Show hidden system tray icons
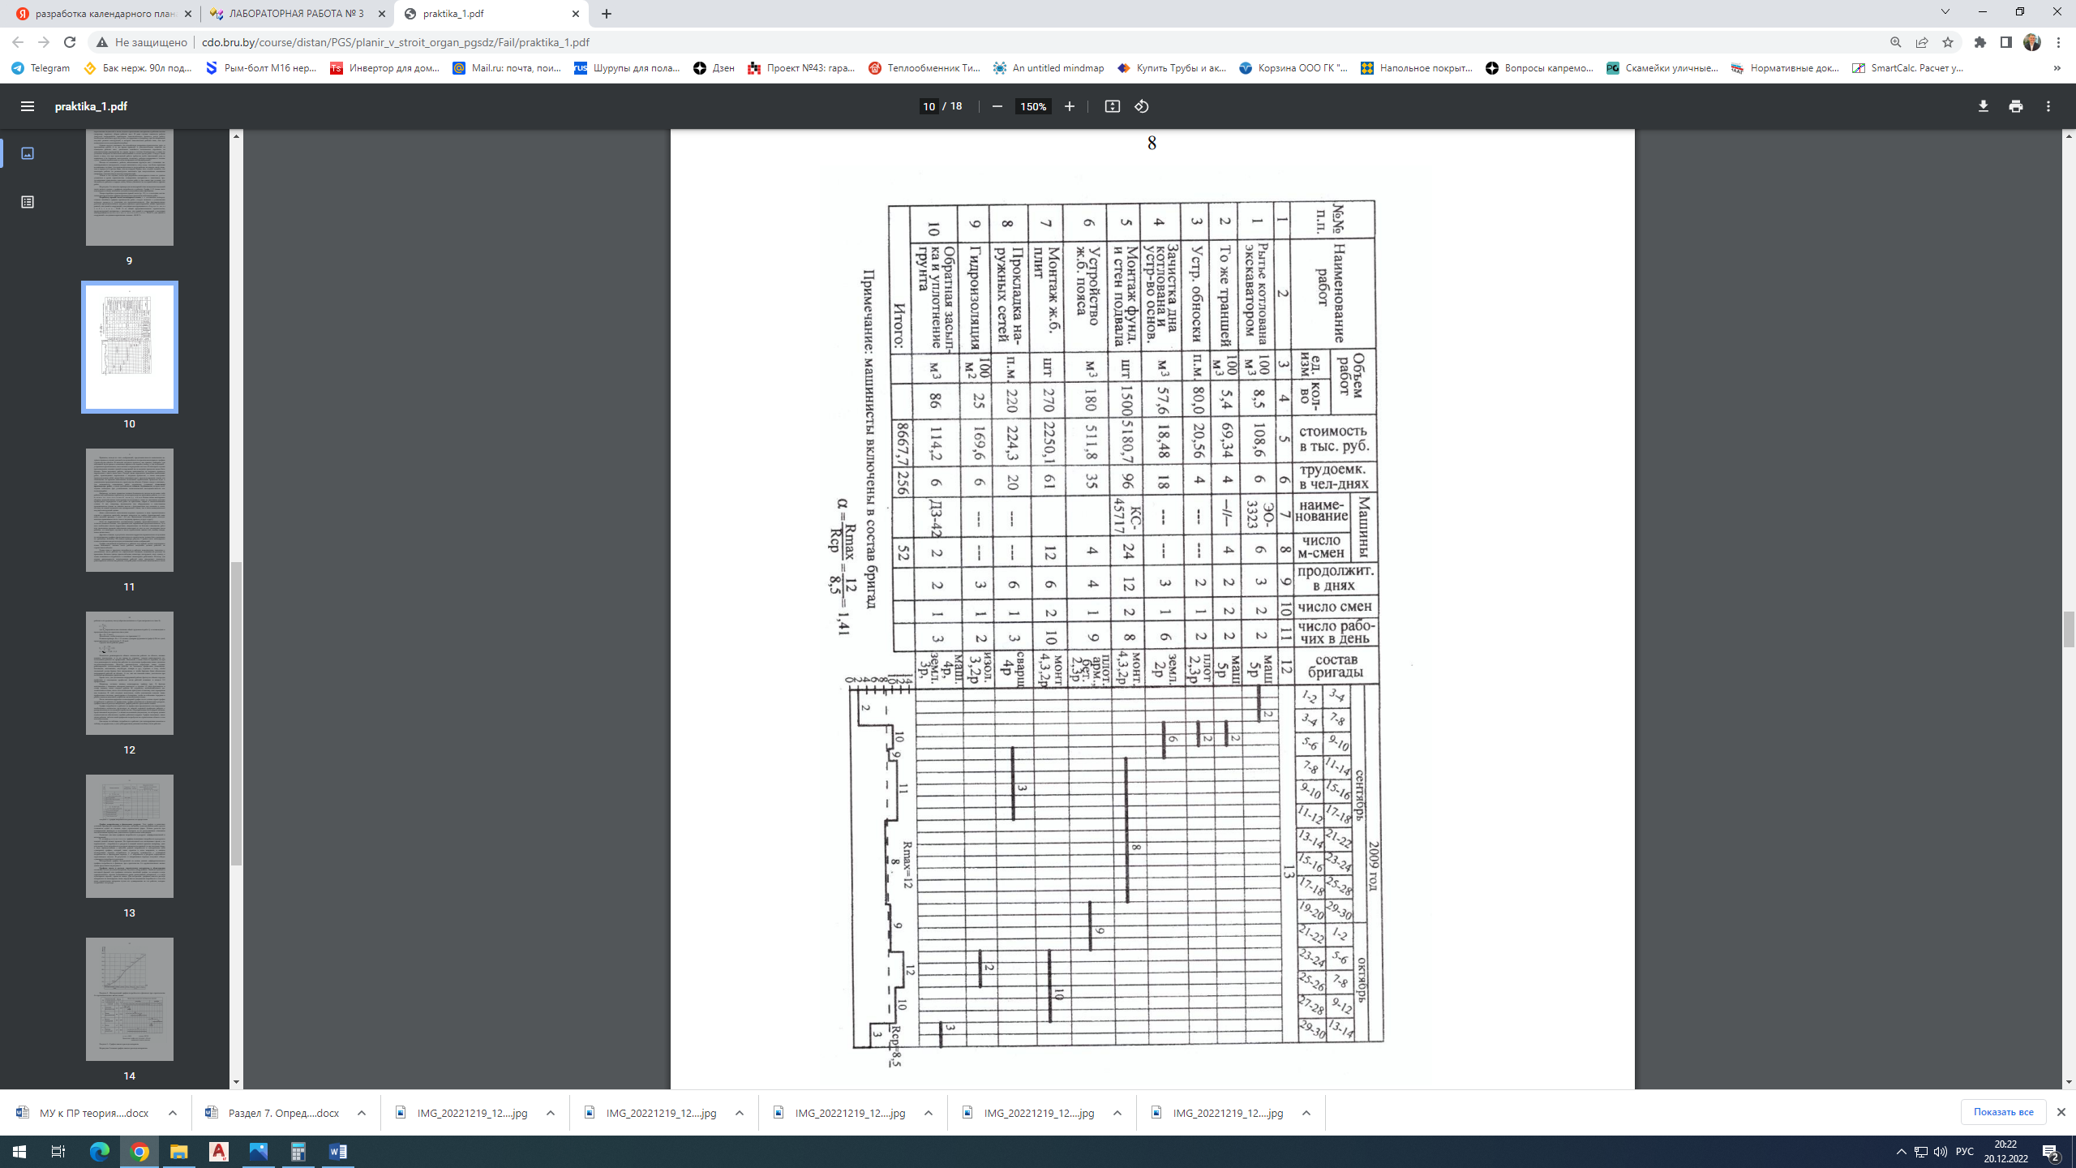Screen dimensions: 2076x1168 click(1902, 1152)
